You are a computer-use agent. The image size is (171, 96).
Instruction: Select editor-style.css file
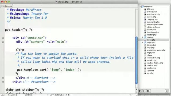tap(153, 27)
